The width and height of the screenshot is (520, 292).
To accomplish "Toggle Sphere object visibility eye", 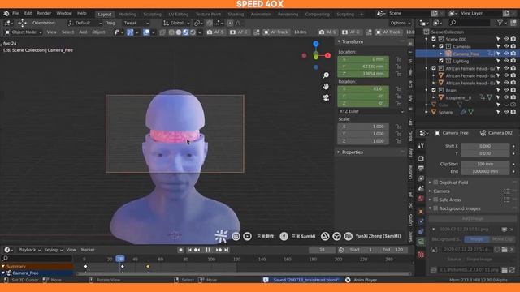I will click(x=506, y=112).
